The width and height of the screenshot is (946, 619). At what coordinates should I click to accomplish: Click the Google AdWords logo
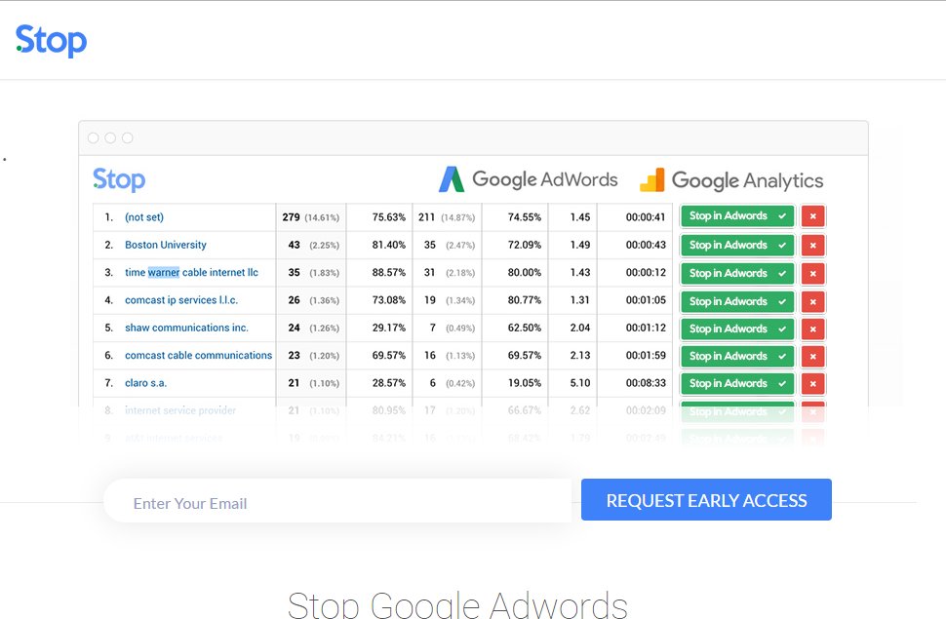[x=528, y=179]
